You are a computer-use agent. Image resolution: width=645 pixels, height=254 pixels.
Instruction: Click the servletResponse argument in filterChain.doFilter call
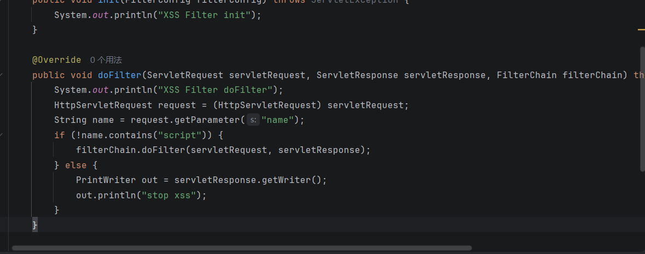point(319,150)
